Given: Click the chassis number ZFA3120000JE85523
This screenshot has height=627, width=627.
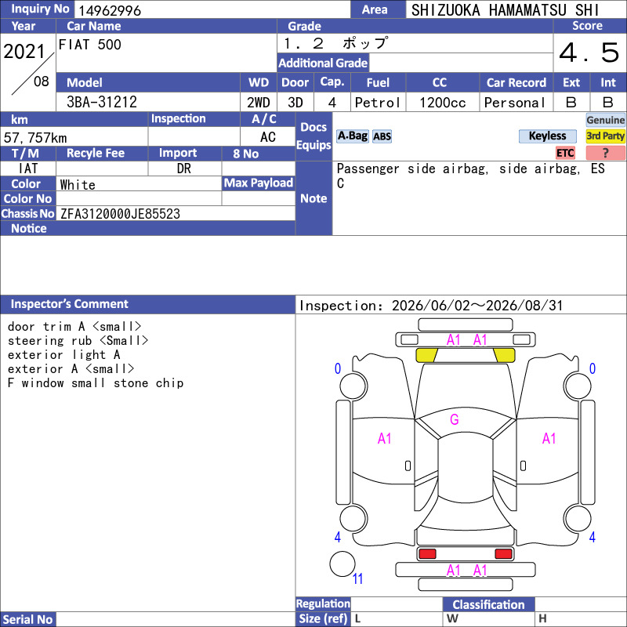Looking at the screenshot, I should (x=120, y=214).
